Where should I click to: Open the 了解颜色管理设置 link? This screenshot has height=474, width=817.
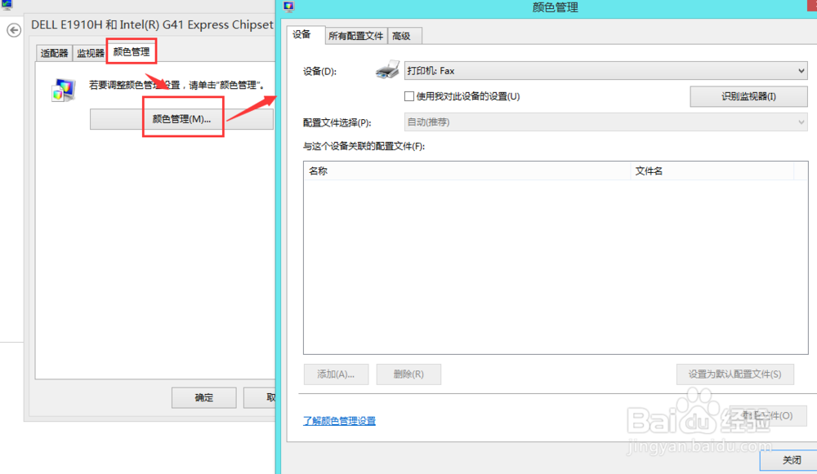(x=339, y=419)
